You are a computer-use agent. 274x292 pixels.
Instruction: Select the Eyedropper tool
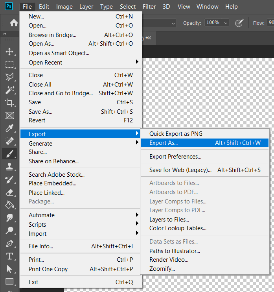point(9,128)
